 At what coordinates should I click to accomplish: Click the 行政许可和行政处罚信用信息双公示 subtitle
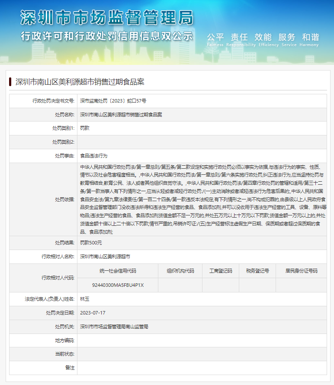tap(107, 36)
